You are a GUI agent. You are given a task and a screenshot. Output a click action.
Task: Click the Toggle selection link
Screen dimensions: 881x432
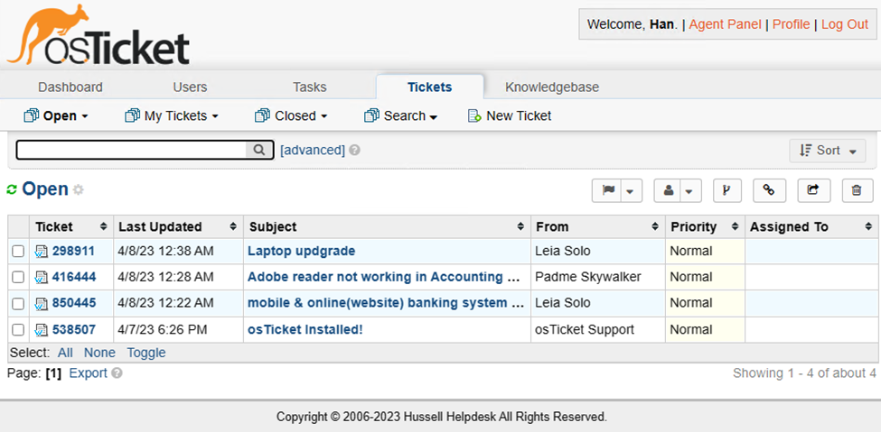click(146, 353)
